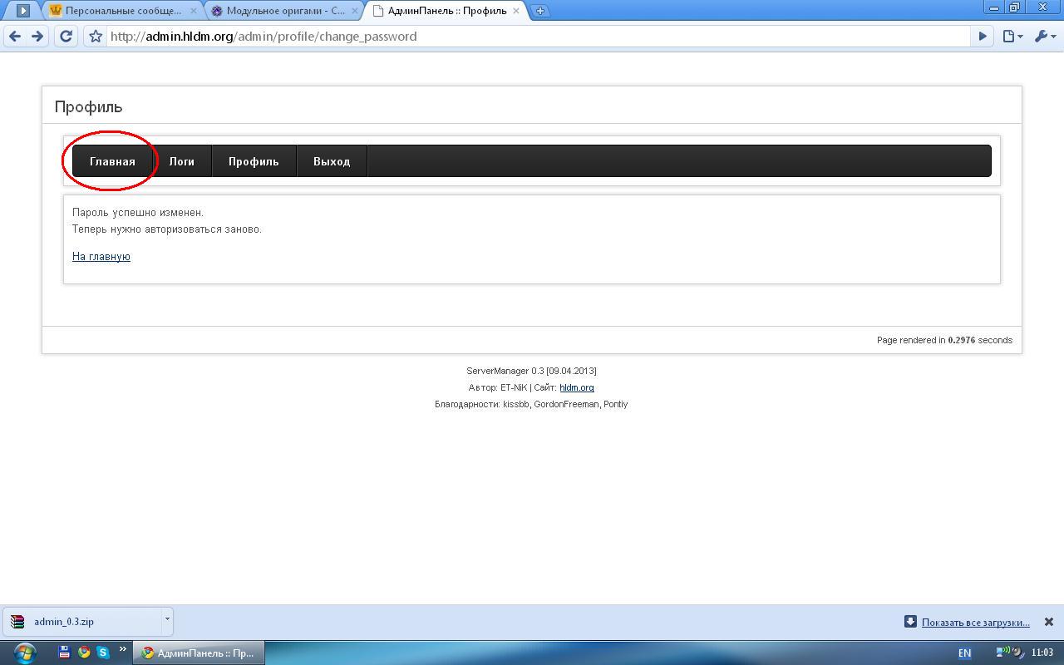Open a new browser tab
Image resolution: width=1064 pixels, height=665 pixels.
(540, 11)
